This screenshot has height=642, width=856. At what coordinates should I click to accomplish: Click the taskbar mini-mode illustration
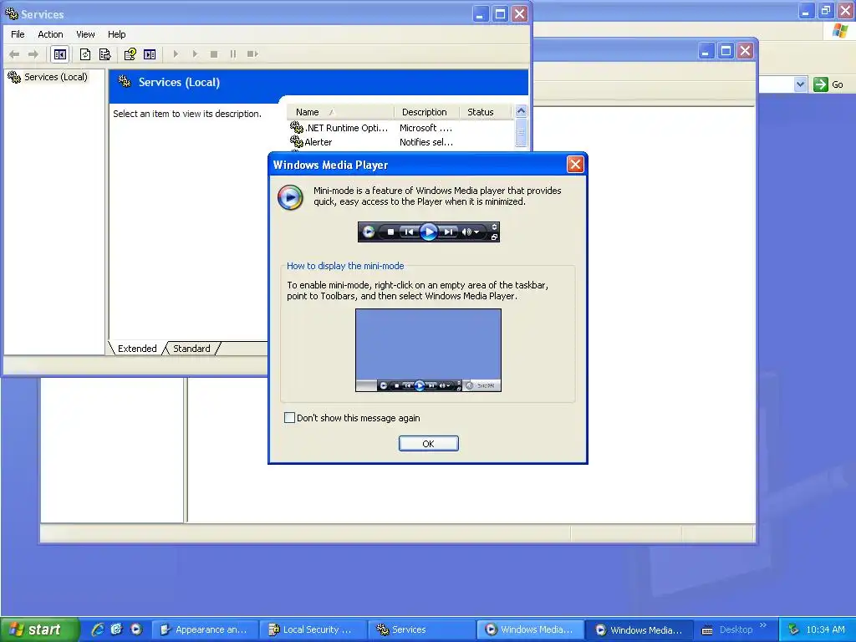(x=429, y=350)
